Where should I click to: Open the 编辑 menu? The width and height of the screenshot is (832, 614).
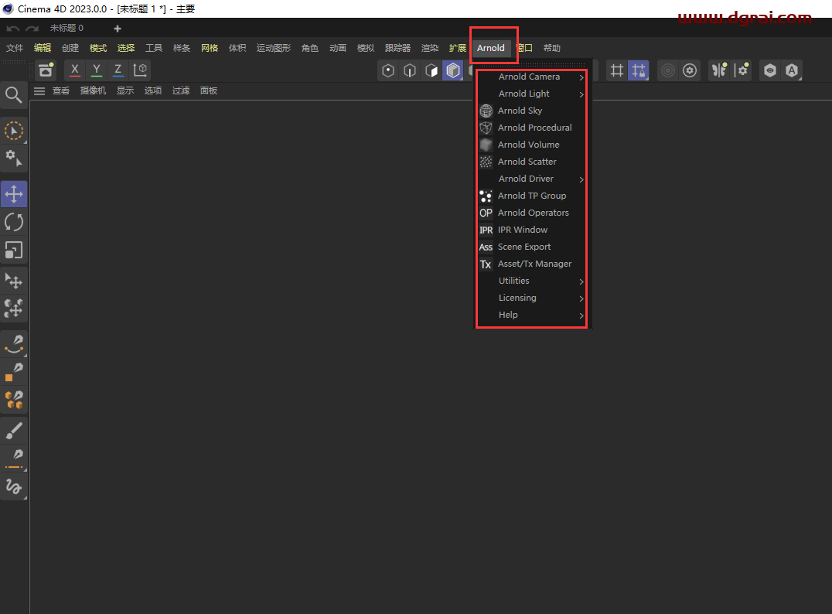[43, 48]
